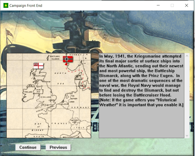This screenshot has height=156, width=195.
Task: Click the green star app icon in the title bar
Action: pos(6,6)
